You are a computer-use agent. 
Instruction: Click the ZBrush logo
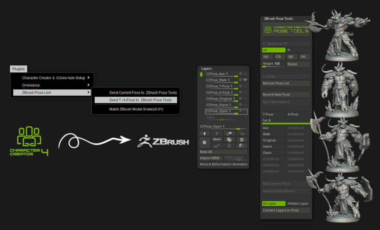point(163,141)
